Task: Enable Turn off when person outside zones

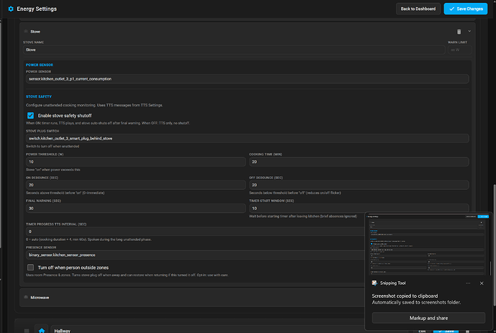Action: click(30, 268)
